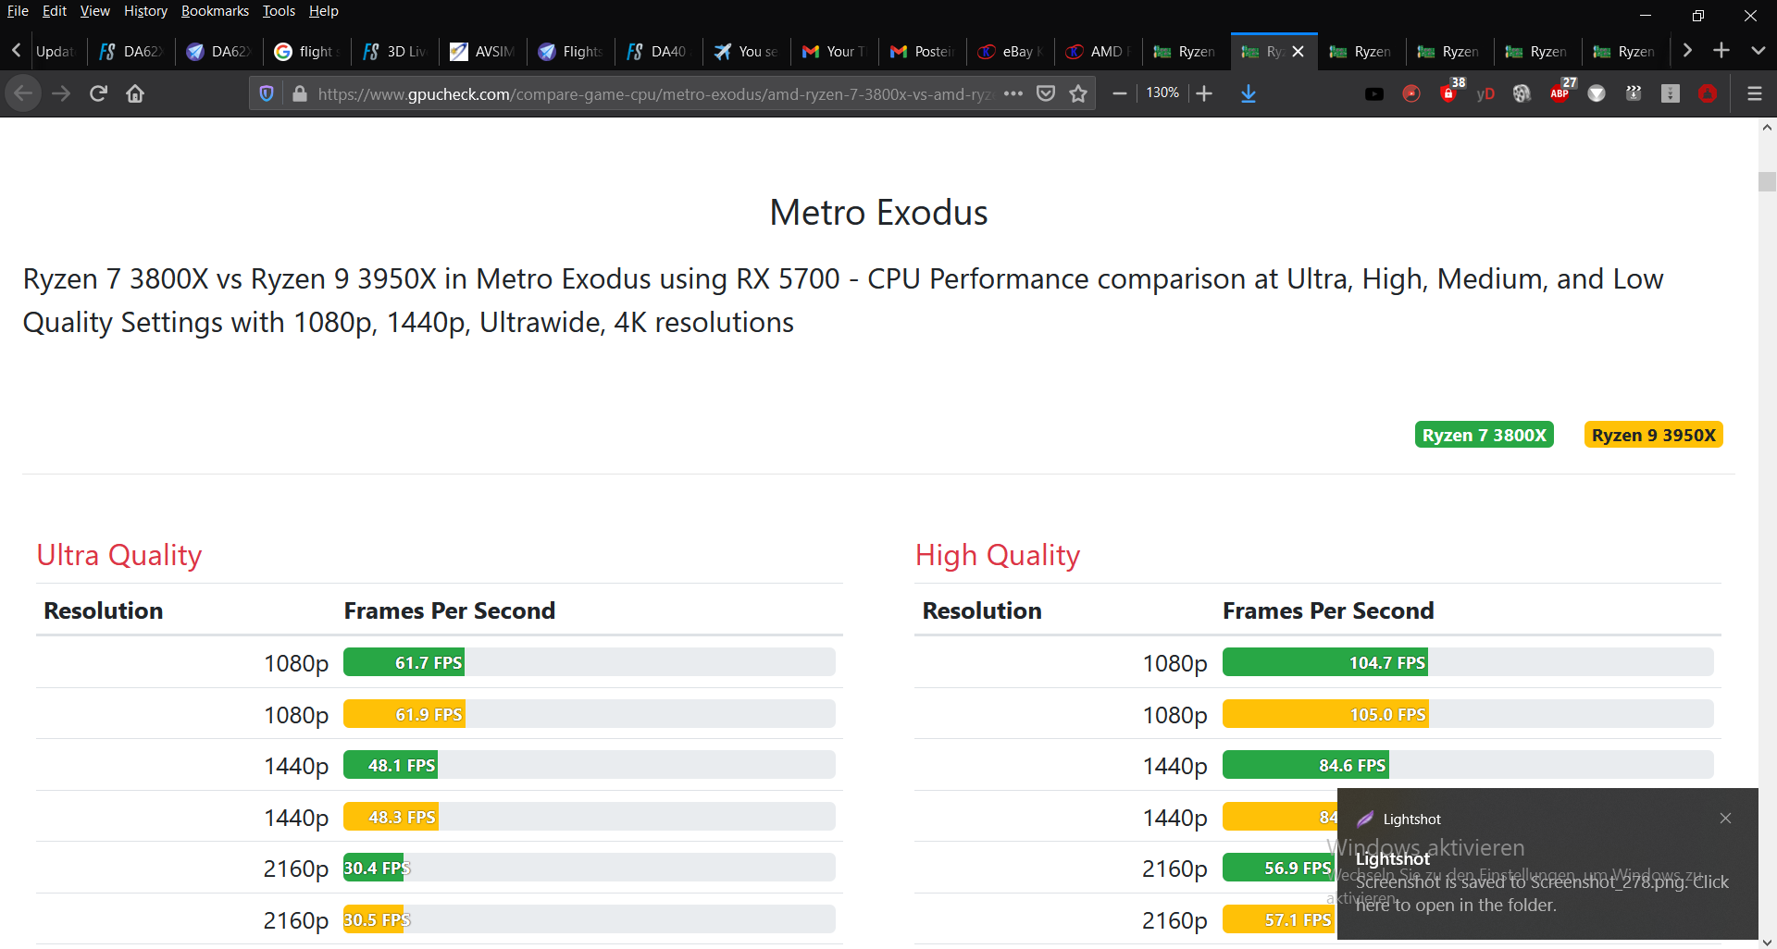1777x949 pixels.
Task: Open the File menu
Action: [18, 11]
